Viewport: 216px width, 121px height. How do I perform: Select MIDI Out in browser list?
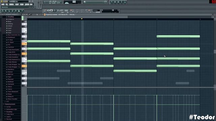pyautogui.click(x=10, y=74)
